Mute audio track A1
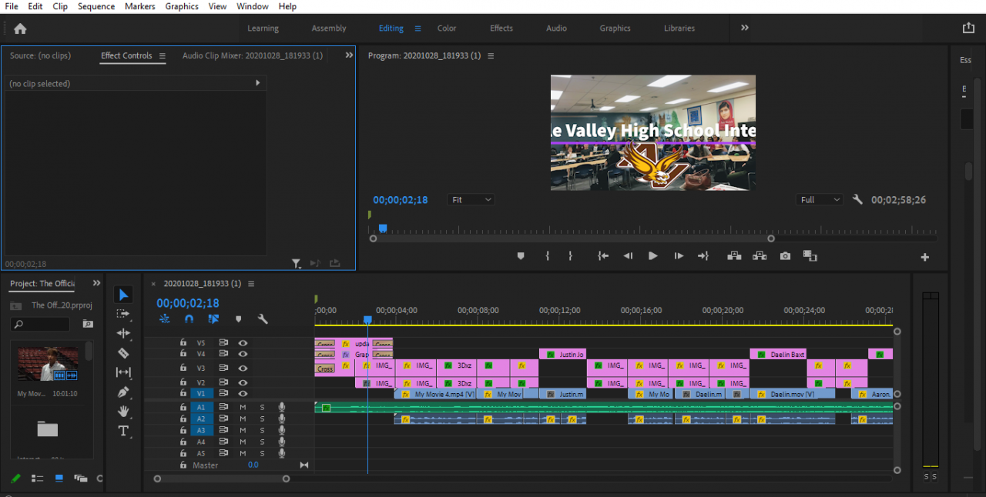The image size is (986, 497). [x=243, y=407]
